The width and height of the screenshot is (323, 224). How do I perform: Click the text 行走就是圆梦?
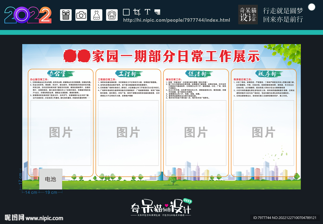tap(283, 11)
